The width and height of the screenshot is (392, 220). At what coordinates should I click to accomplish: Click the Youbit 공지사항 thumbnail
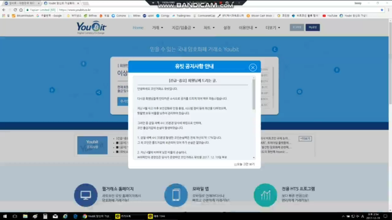click(x=92, y=145)
